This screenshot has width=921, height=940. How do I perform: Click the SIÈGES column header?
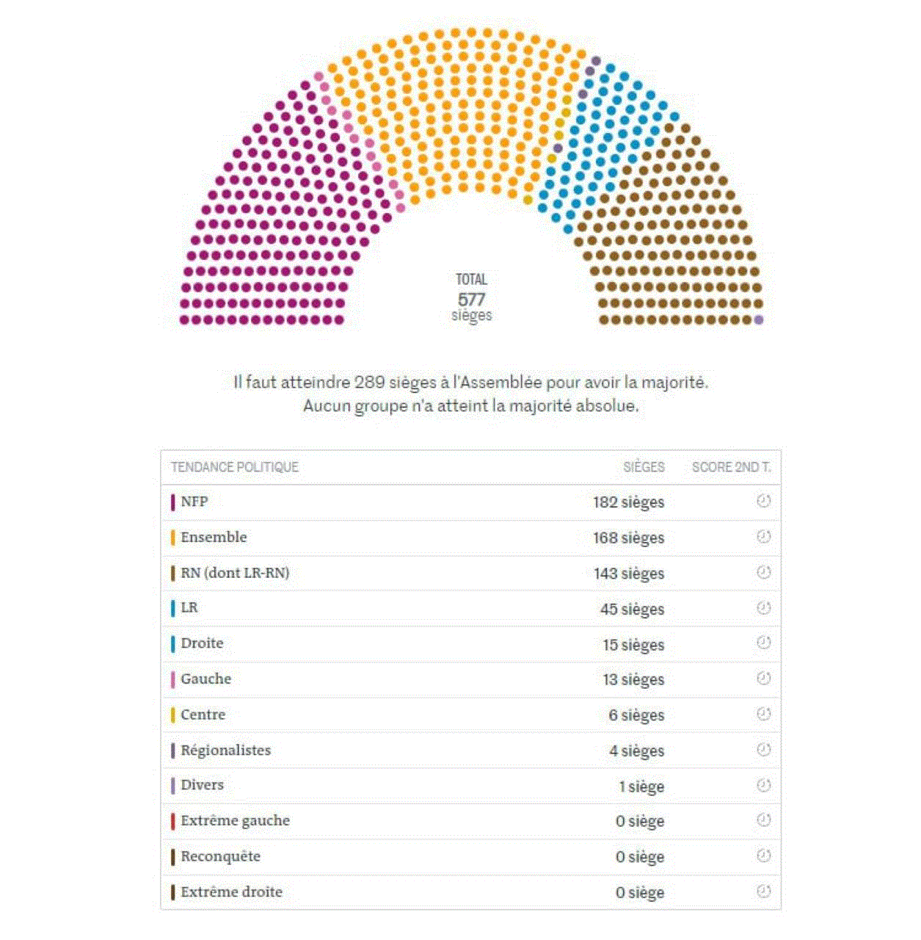click(x=644, y=467)
